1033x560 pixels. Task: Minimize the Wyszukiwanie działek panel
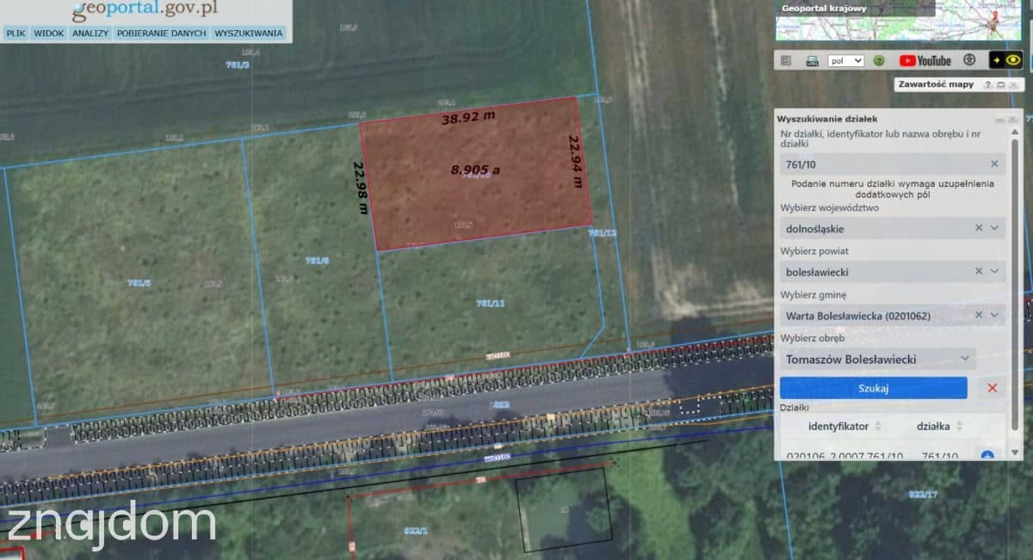(1000, 120)
